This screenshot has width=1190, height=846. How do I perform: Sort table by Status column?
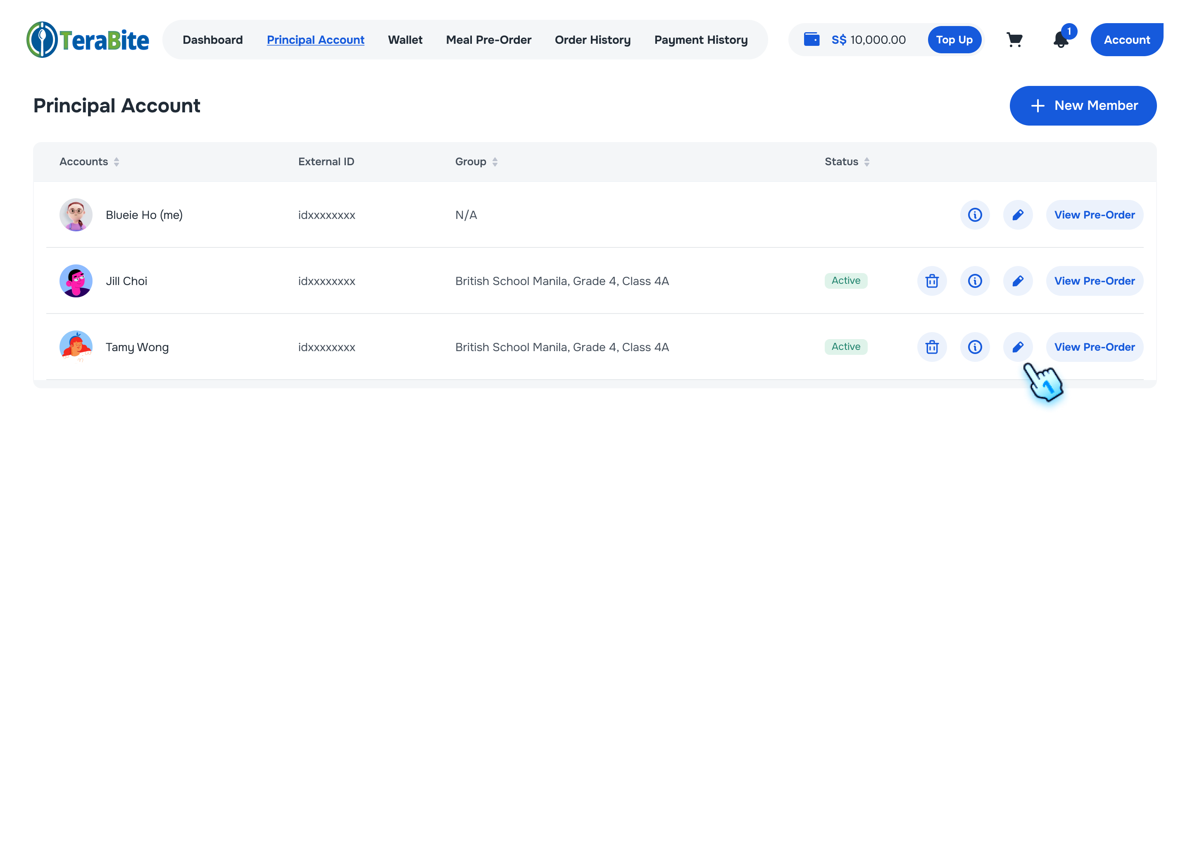866,162
